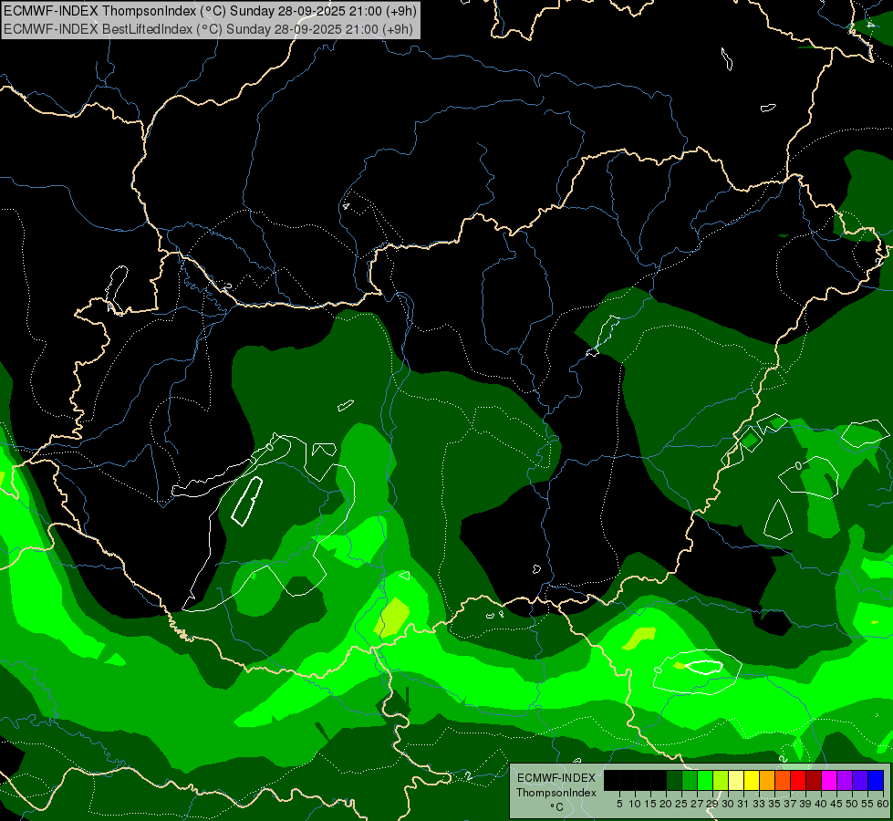Click the number 5 on legend scale
893x821 pixels.
(619, 804)
